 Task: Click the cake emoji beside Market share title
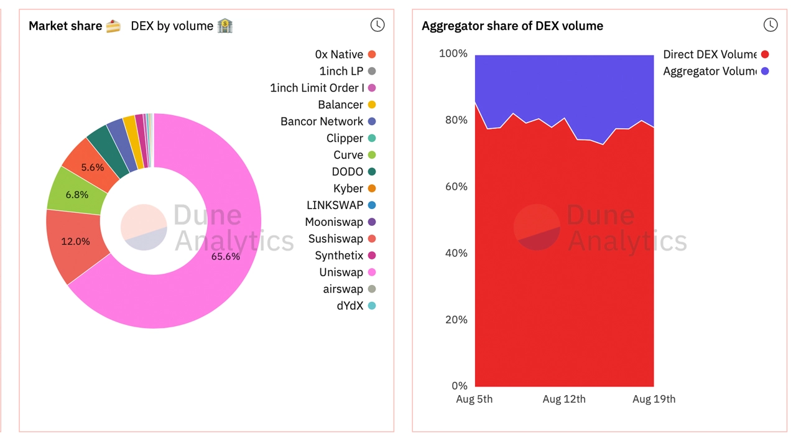coord(113,26)
